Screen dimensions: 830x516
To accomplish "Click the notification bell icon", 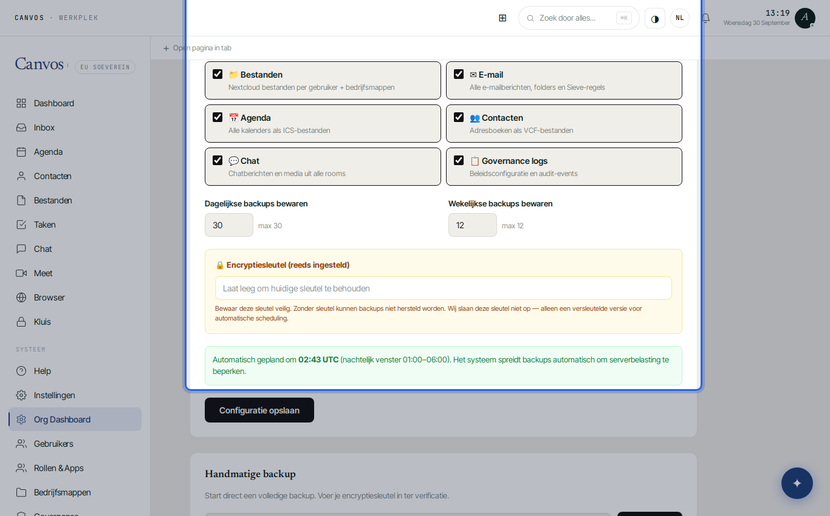I will (x=705, y=18).
